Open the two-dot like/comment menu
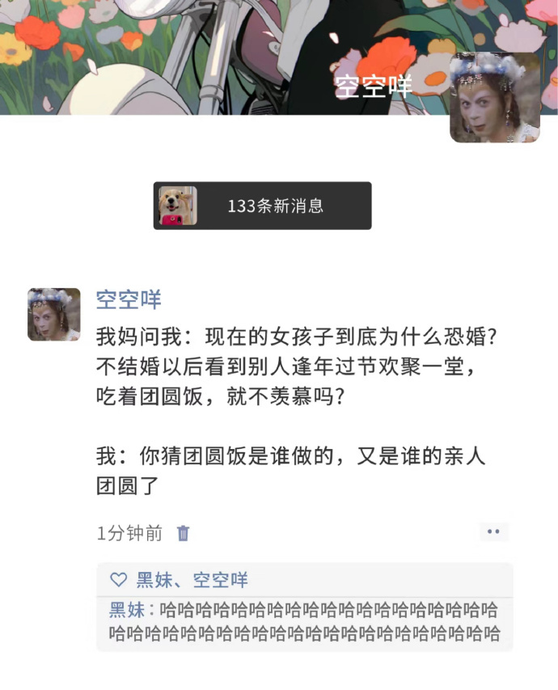The height and width of the screenshot is (690, 558). (494, 531)
